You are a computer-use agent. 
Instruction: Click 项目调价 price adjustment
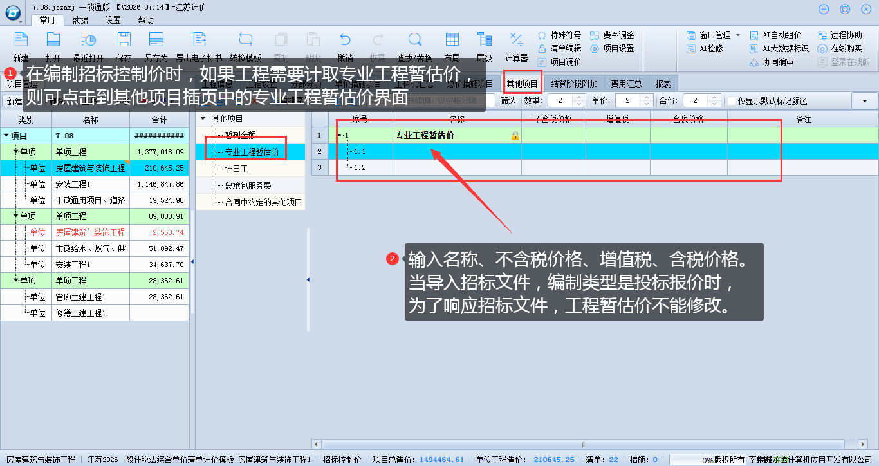click(559, 62)
